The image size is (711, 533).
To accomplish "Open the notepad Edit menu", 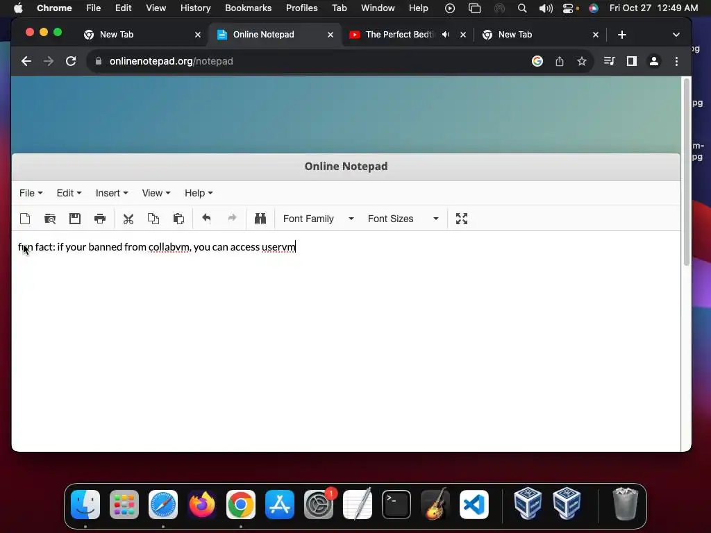I will pos(69,193).
